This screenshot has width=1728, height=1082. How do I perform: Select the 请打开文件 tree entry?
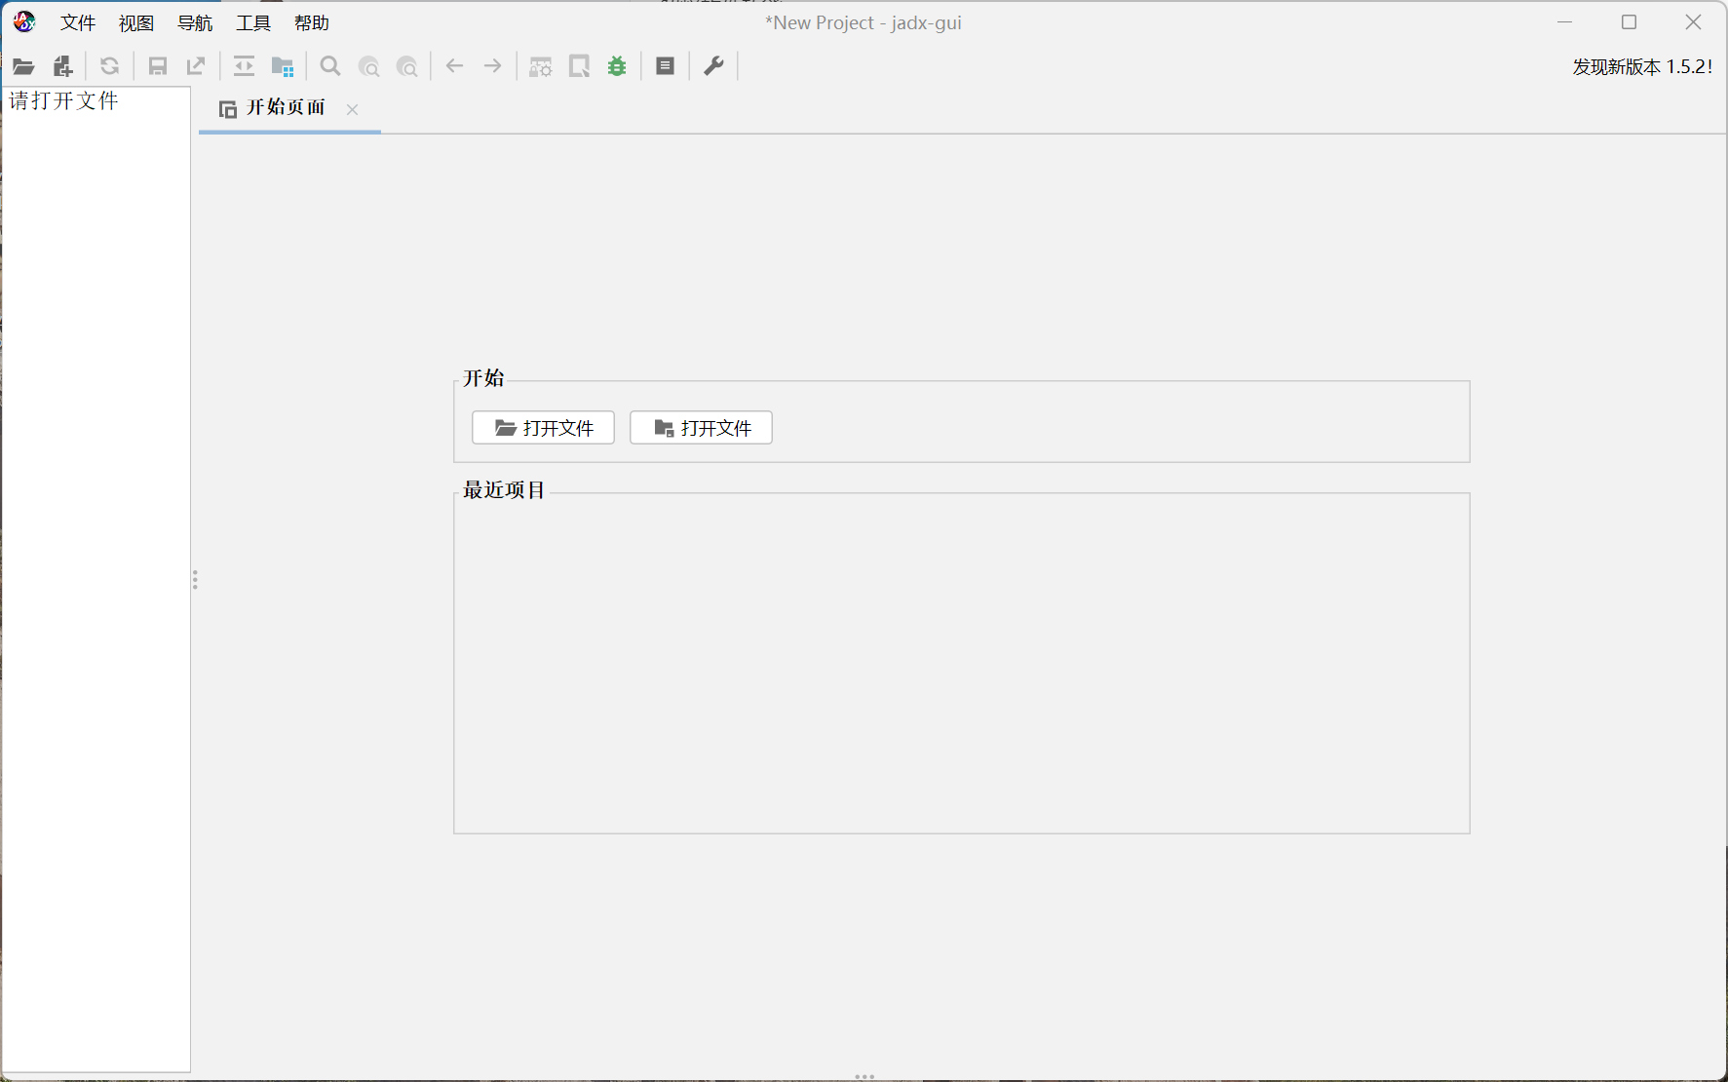click(63, 100)
